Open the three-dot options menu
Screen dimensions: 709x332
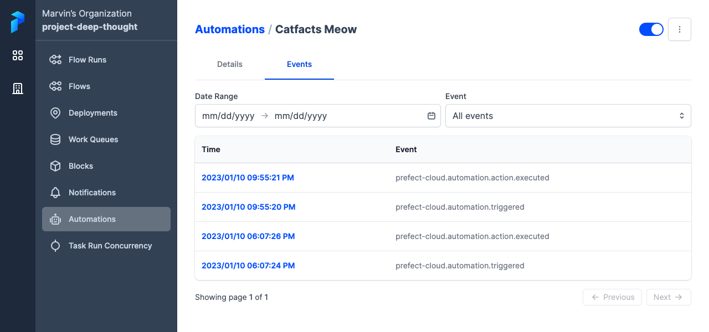(680, 29)
